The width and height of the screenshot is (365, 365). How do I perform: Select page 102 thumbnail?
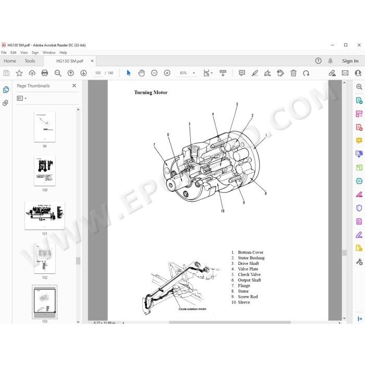coord(45,259)
